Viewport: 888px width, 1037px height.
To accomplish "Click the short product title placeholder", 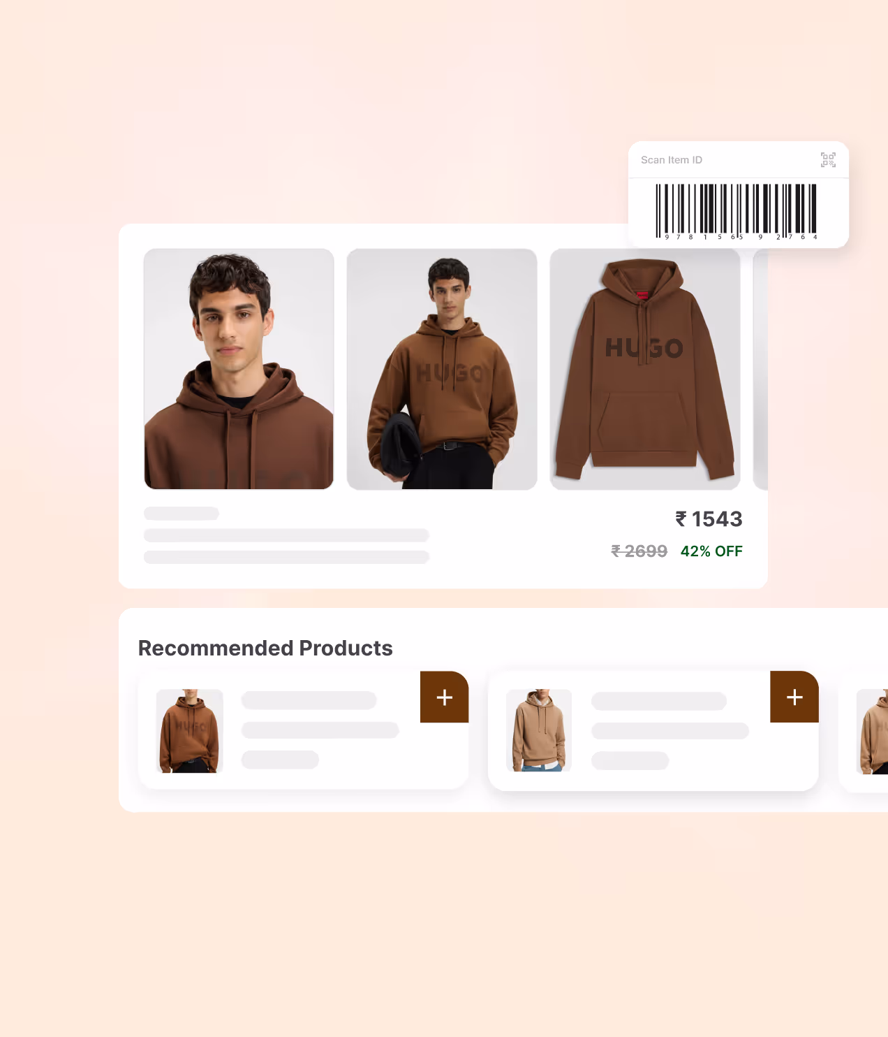I will coord(182,514).
